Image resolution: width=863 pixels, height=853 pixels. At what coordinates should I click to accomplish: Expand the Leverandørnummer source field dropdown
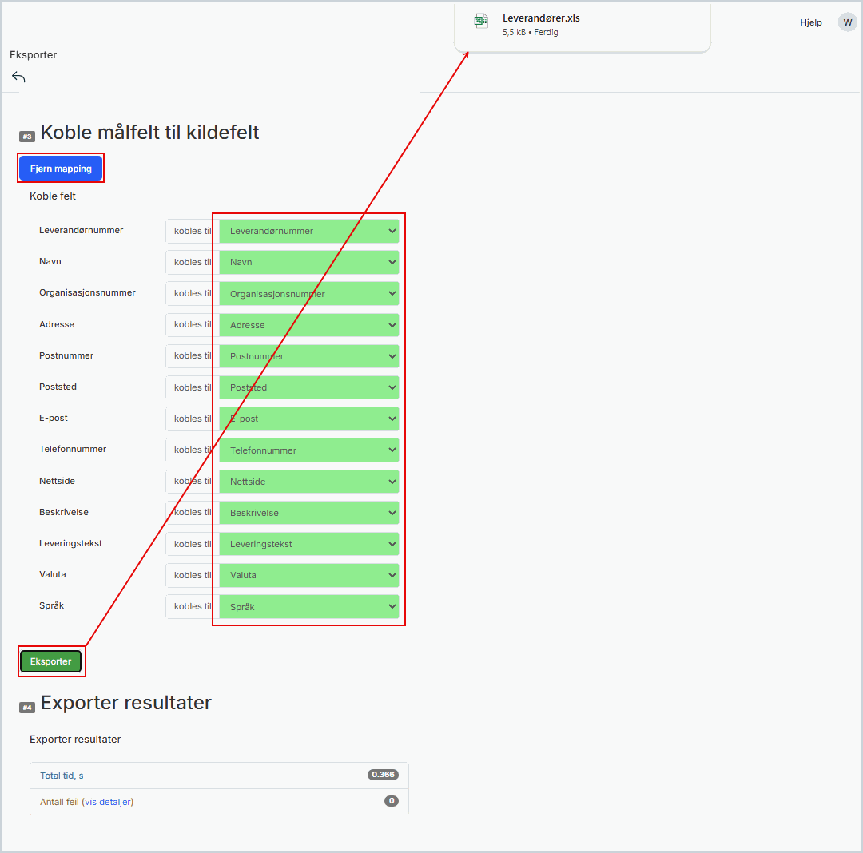click(x=308, y=231)
